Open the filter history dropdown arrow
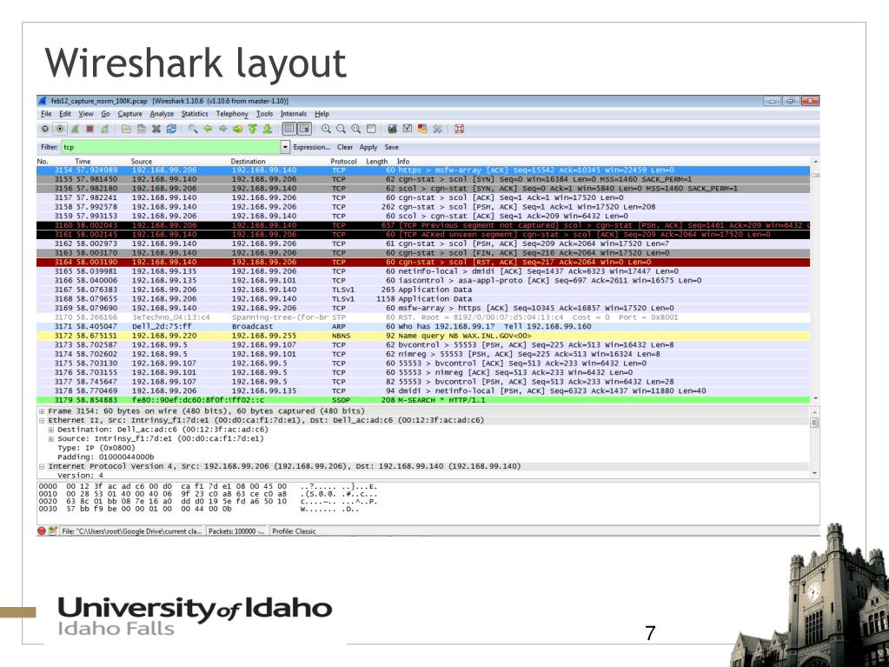This screenshot has height=667, width=889. tap(285, 147)
